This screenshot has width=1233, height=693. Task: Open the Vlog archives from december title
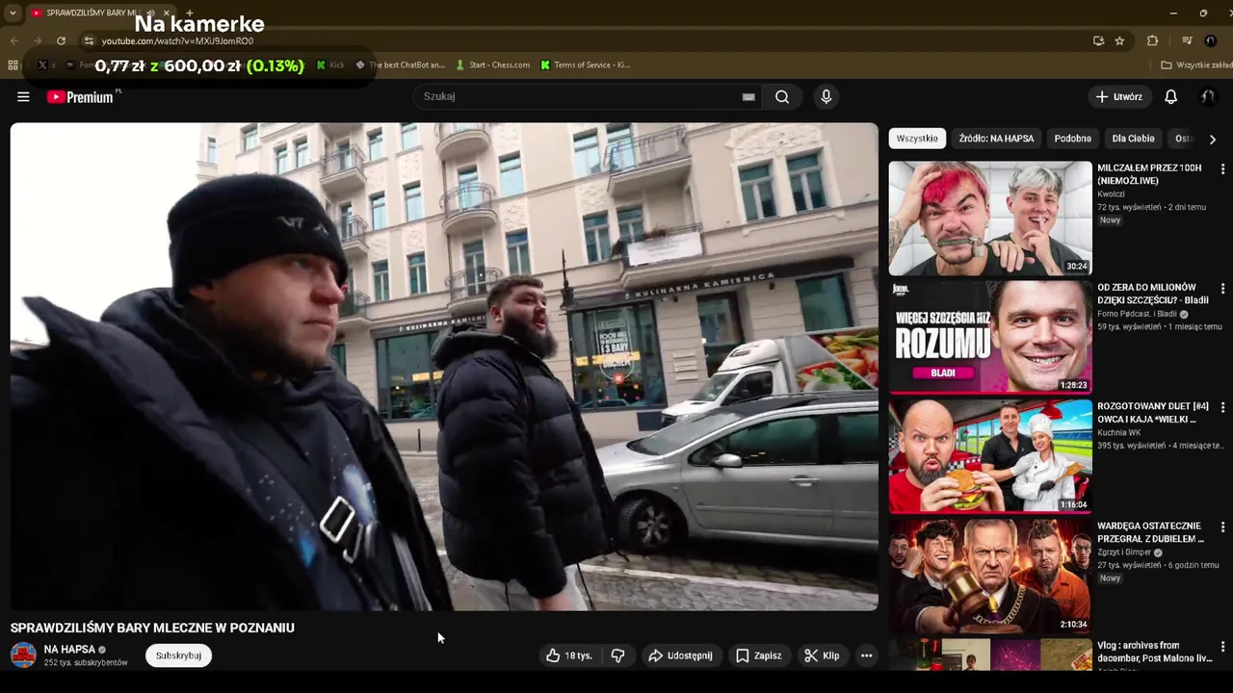(x=1154, y=652)
